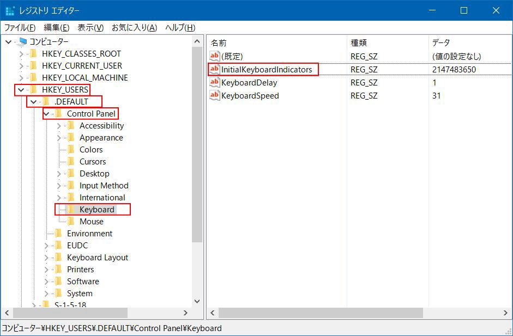Click the tree pane left scroll arrow
Image resolution: width=513 pixels, height=336 pixels.
click(7, 313)
